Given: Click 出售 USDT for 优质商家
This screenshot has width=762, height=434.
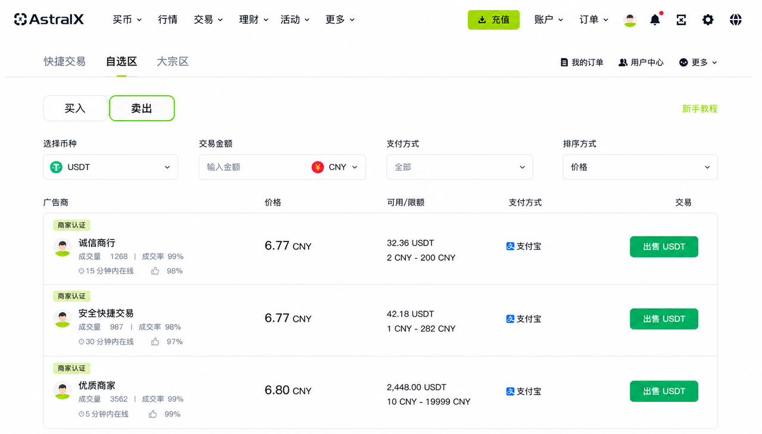Looking at the screenshot, I should [664, 391].
